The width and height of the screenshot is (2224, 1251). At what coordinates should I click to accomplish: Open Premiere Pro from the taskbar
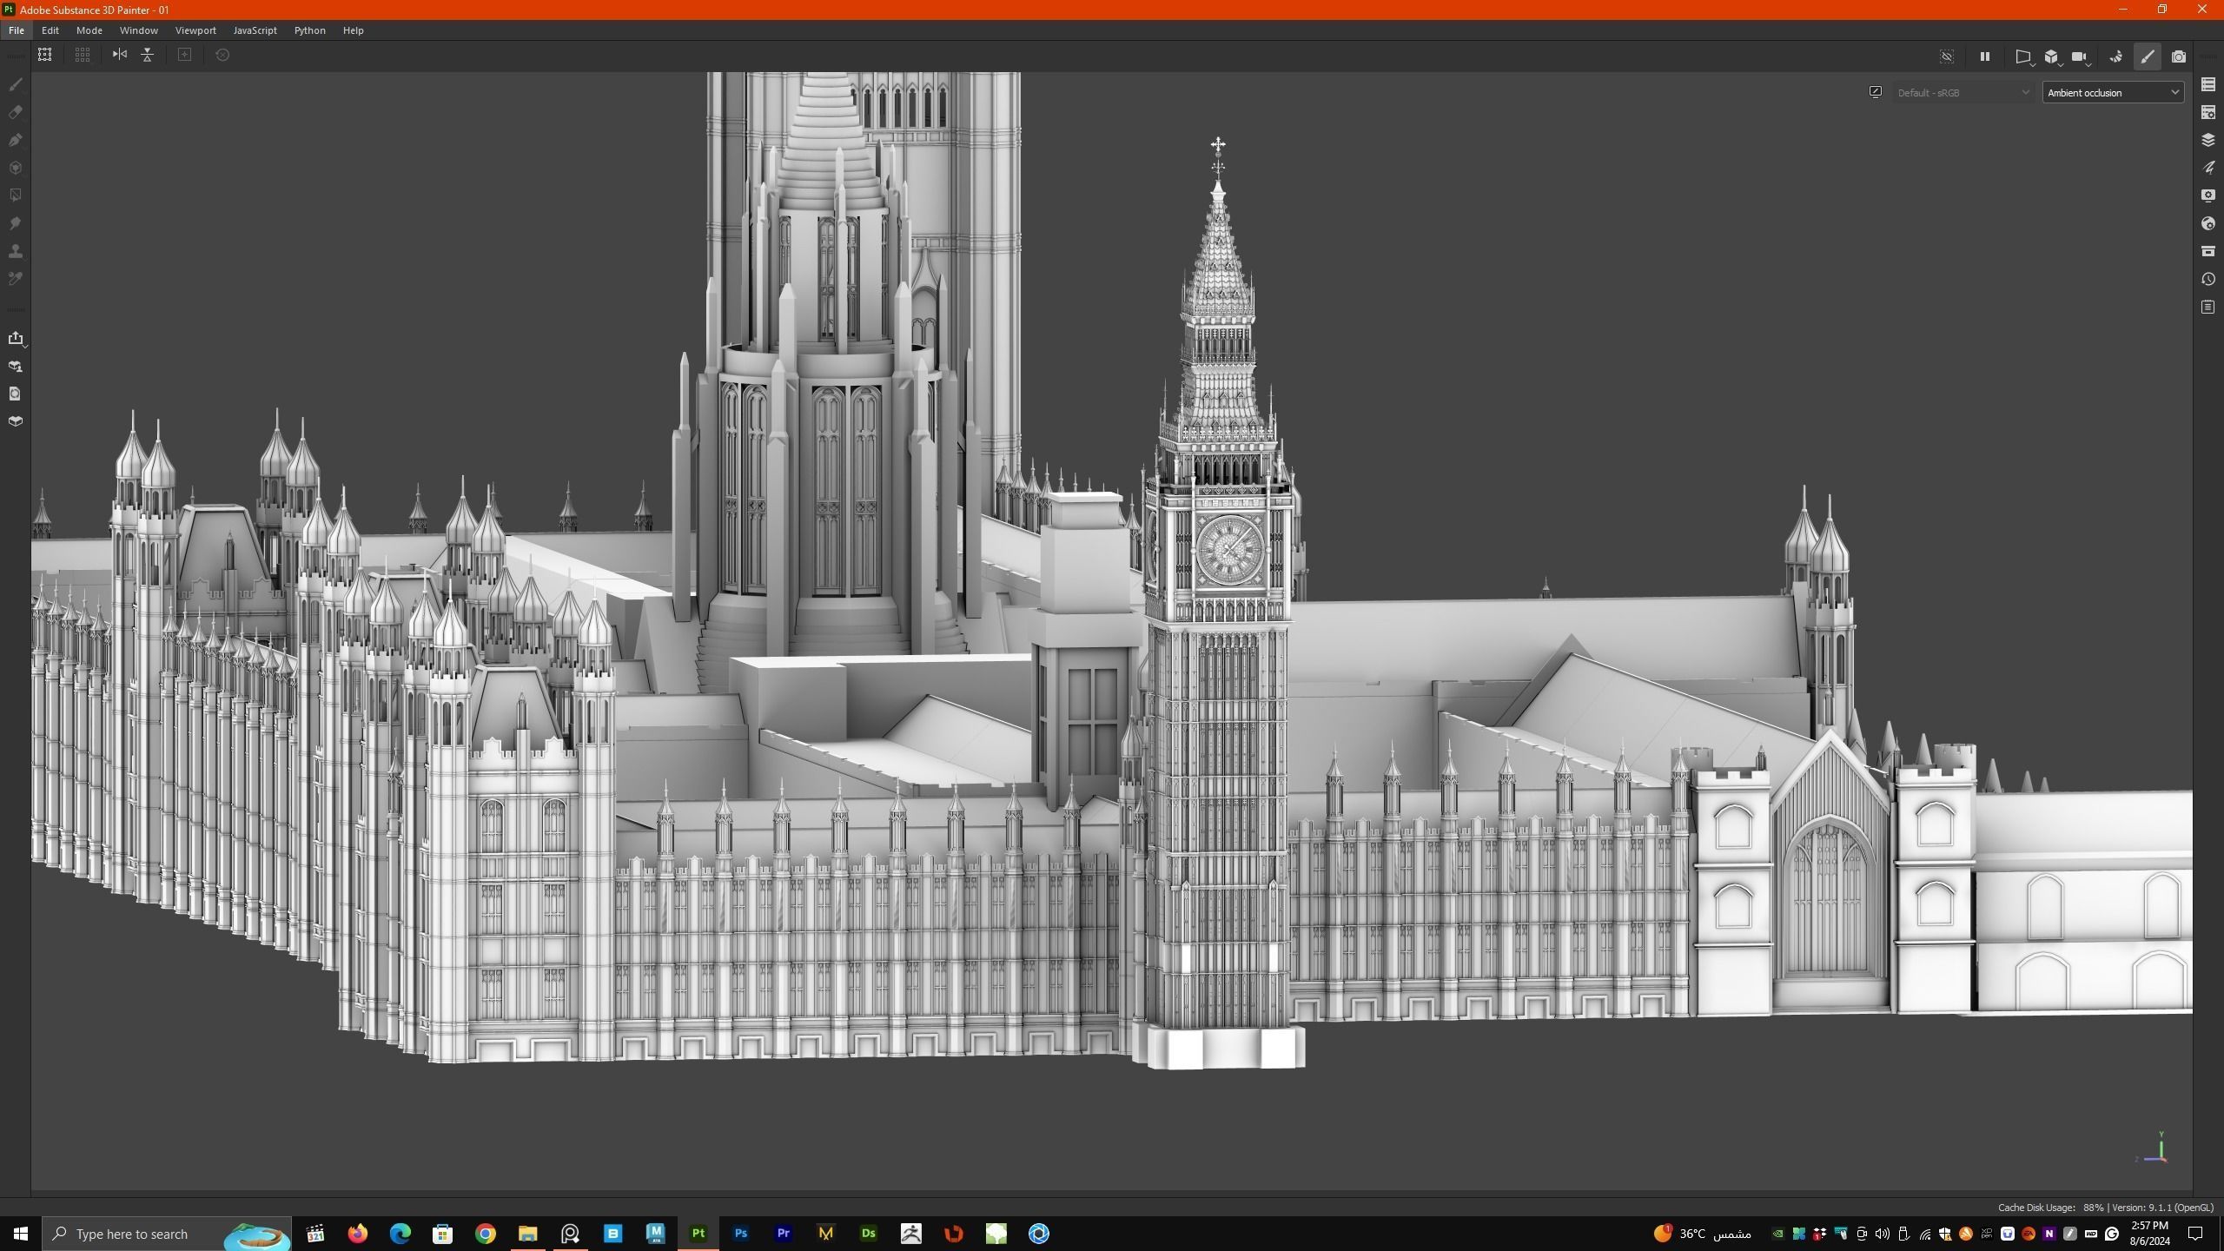click(784, 1234)
